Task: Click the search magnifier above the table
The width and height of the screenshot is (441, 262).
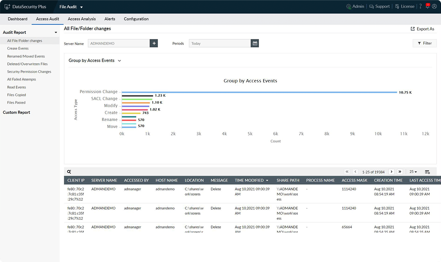Action: (x=69, y=172)
